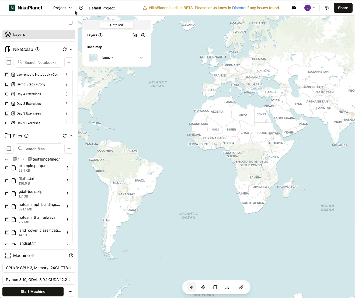This screenshot has height=298, width=355.
Task: Open options menu for Day 4 Exercises
Action: click(67, 94)
